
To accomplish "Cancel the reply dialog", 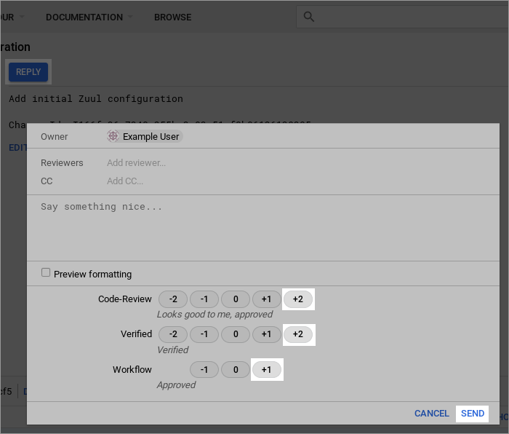I will tap(432, 414).
